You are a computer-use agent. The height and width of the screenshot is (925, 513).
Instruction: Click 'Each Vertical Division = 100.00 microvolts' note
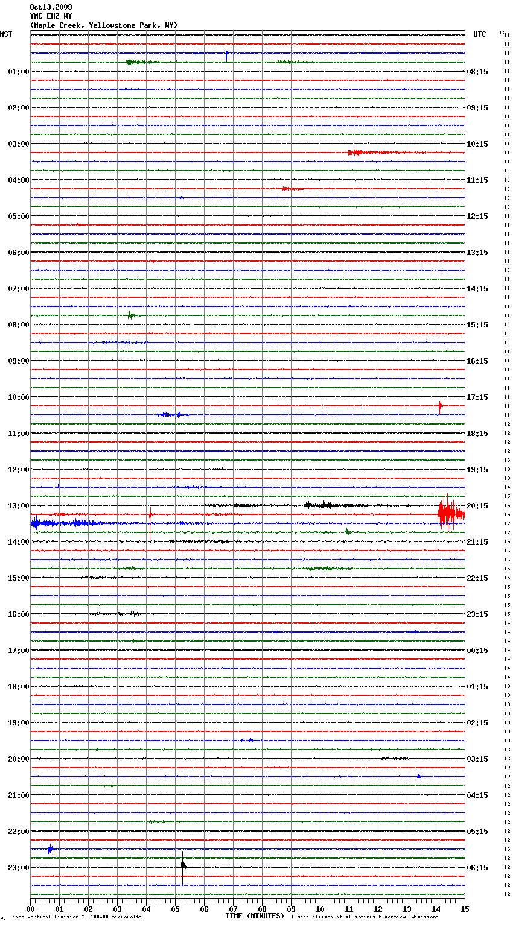(77, 917)
